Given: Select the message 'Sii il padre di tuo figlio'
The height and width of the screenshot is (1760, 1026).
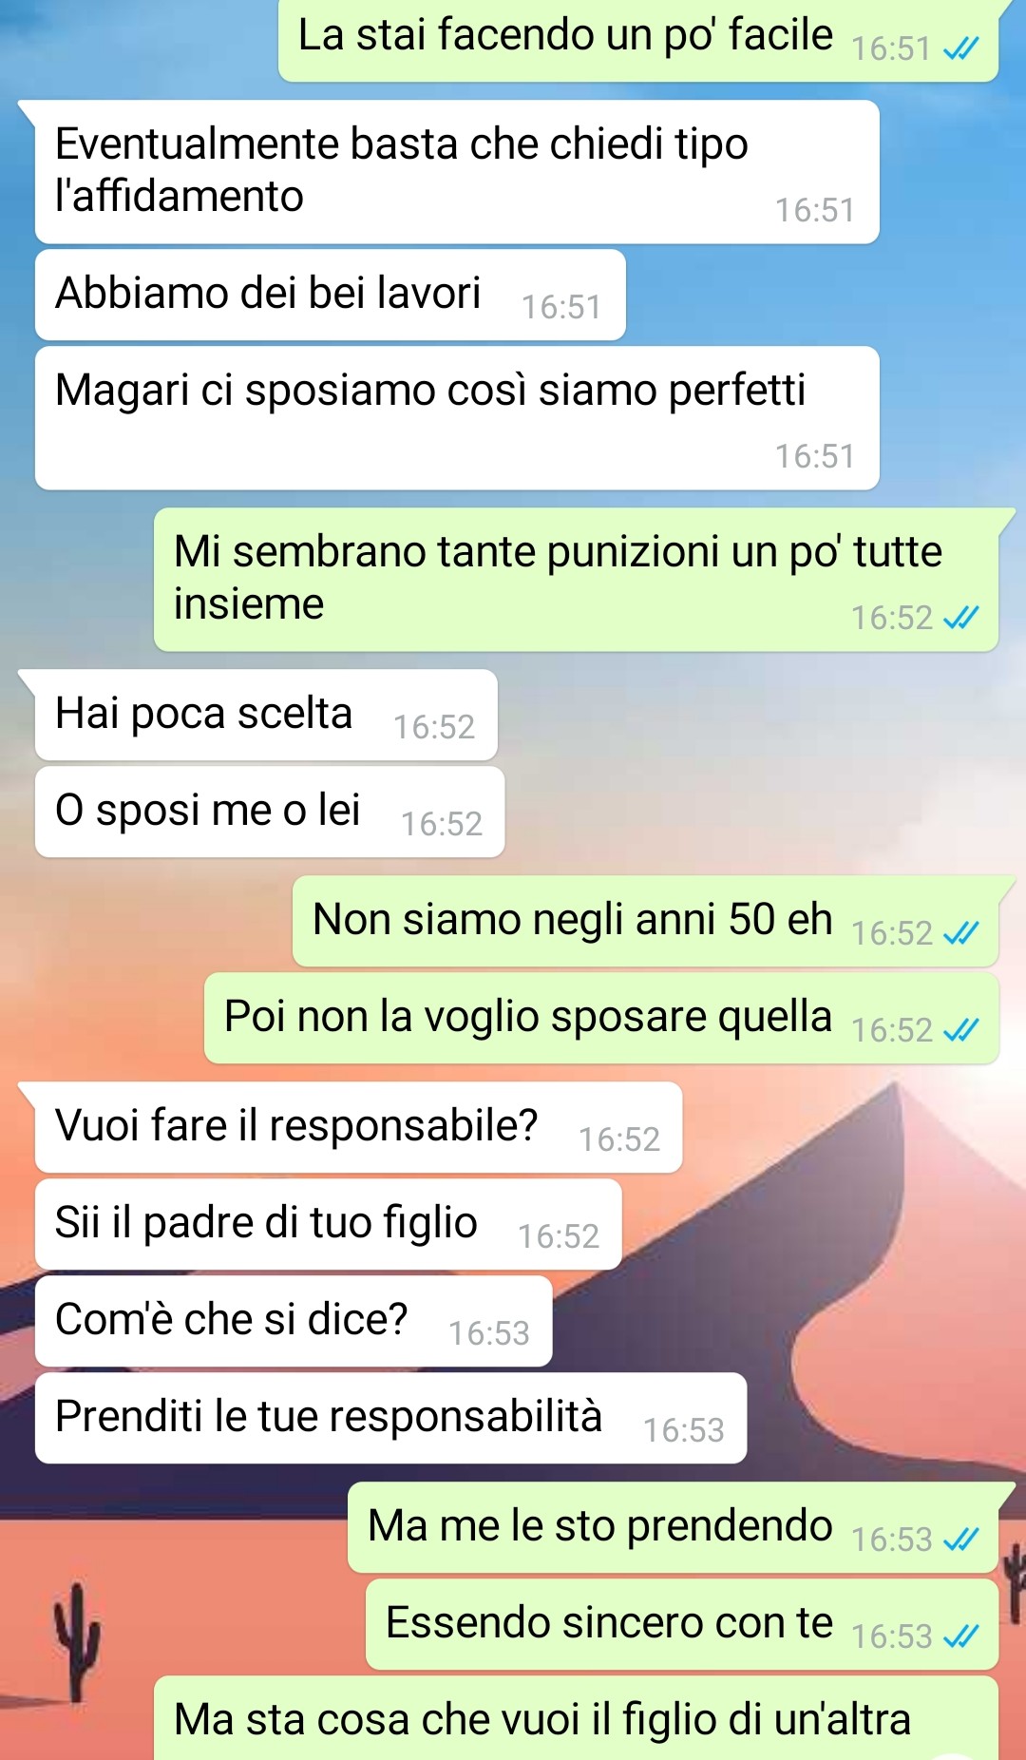Looking at the screenshot, I should coord(329,1224).
